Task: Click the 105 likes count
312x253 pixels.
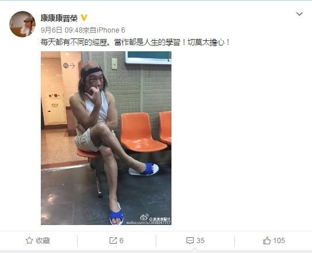Action: (279, 241)
